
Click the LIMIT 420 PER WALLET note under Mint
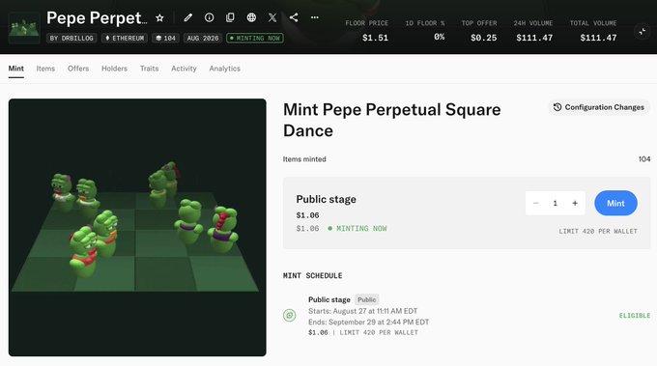pyautogui.click(x=598, y=231)
